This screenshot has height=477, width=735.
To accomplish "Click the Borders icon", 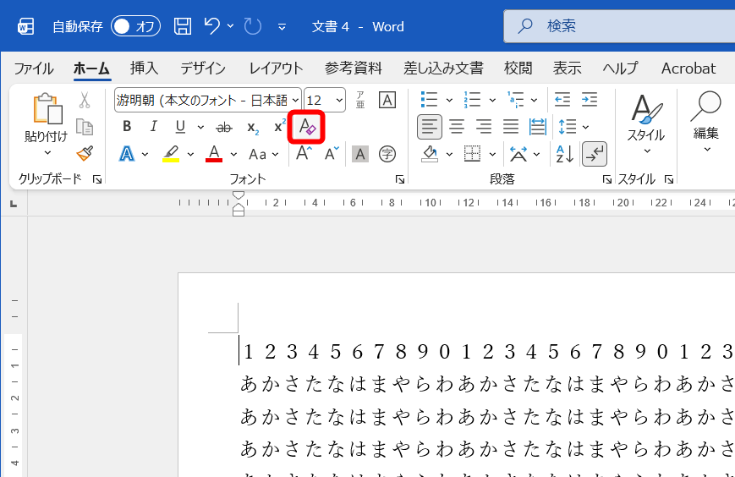I will 472,154.
